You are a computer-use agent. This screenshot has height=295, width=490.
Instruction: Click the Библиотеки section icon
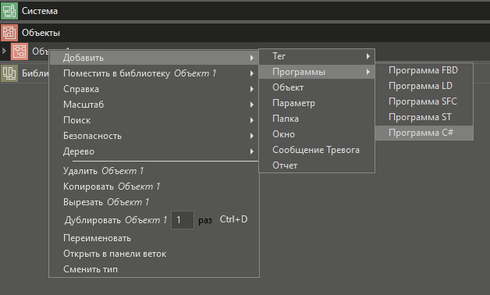click(x=9, y=73)
